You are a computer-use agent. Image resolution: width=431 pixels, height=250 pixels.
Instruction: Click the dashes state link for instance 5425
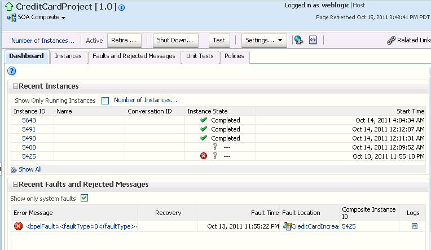tap(227, 156)
